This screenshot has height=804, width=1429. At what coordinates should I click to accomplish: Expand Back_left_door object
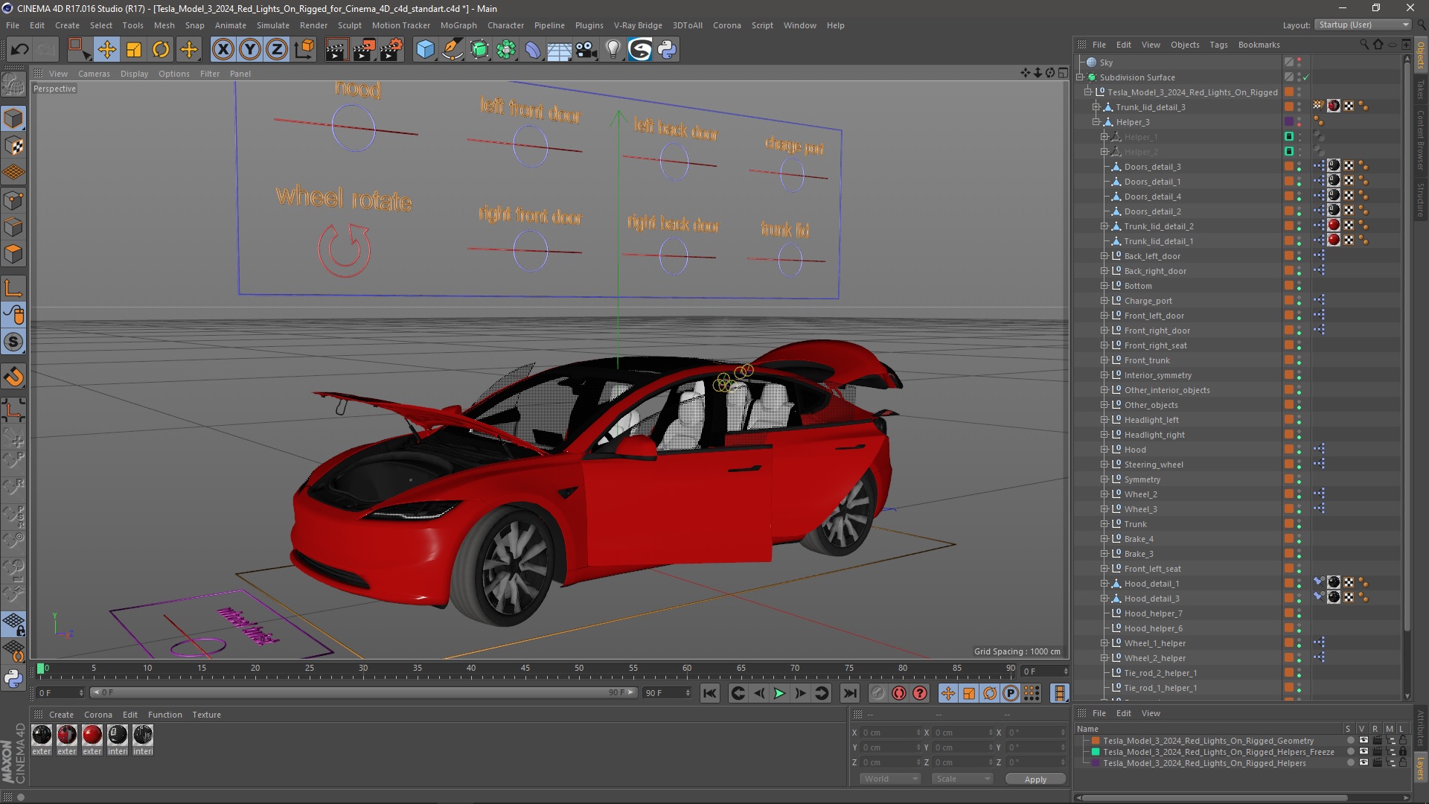(1104, 256)
